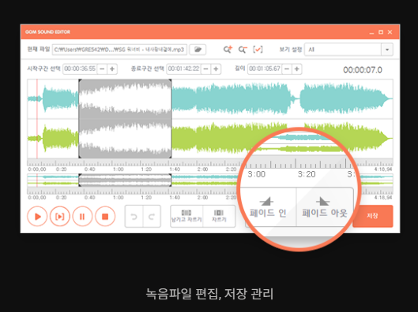Click the 1:00 mark on main ruler
This screenshot has height=312, width=418.
coord(119,169)
